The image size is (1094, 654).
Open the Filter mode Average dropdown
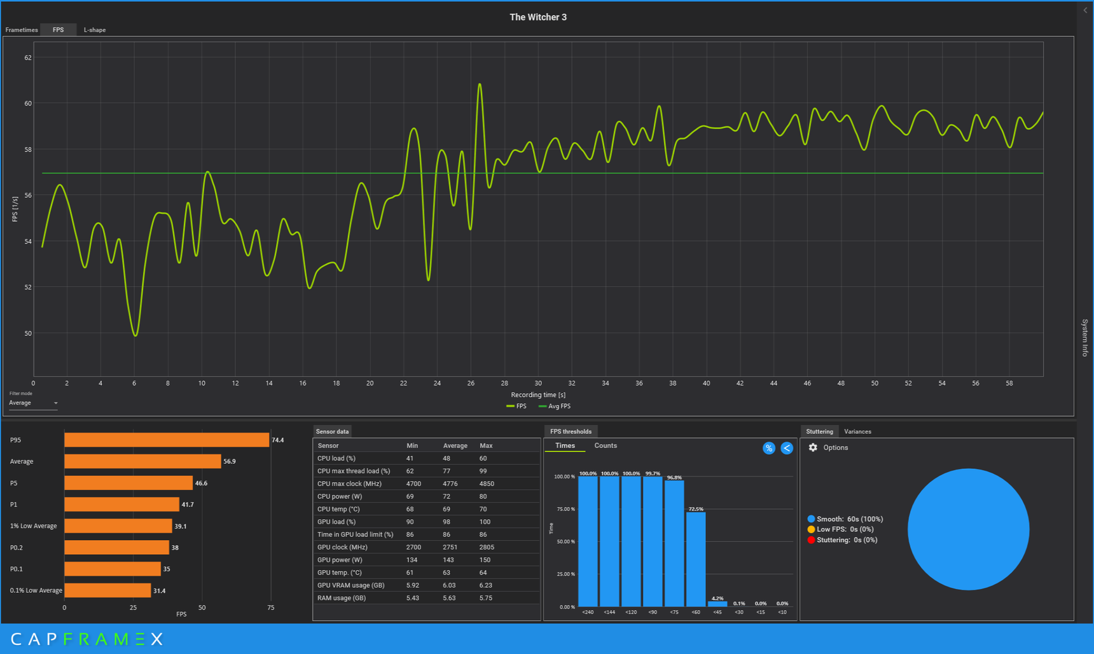(33, 403)
